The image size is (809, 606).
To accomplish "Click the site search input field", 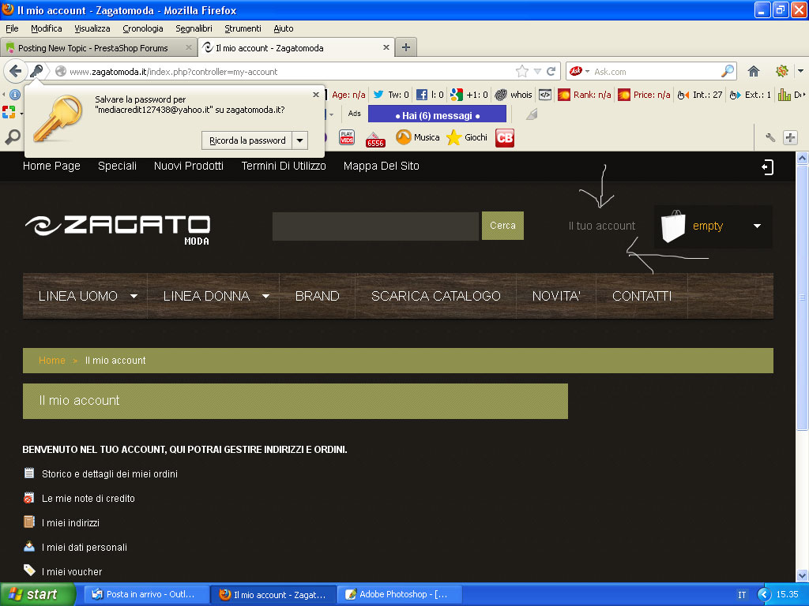I will click(x=375, y=226).
